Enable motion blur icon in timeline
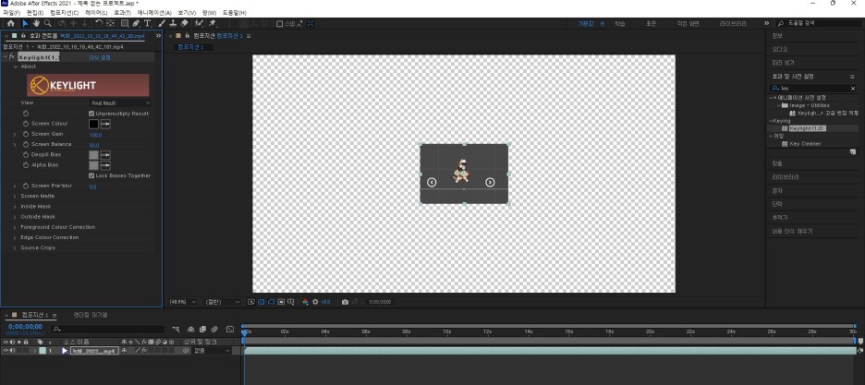 pyautogui.click(x=214, y=329)
